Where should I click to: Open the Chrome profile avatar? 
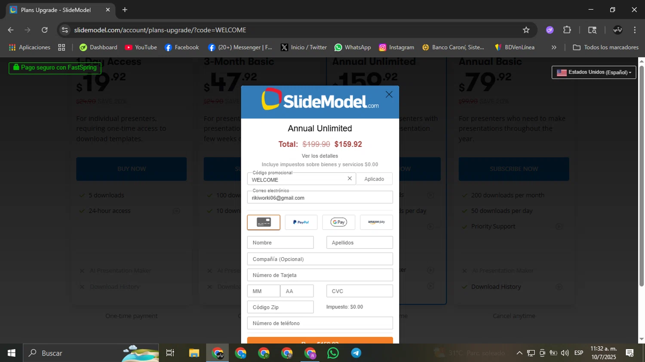point(618,30)
